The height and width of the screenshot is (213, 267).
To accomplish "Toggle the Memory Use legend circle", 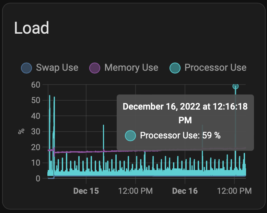I will tap(95, 68).
